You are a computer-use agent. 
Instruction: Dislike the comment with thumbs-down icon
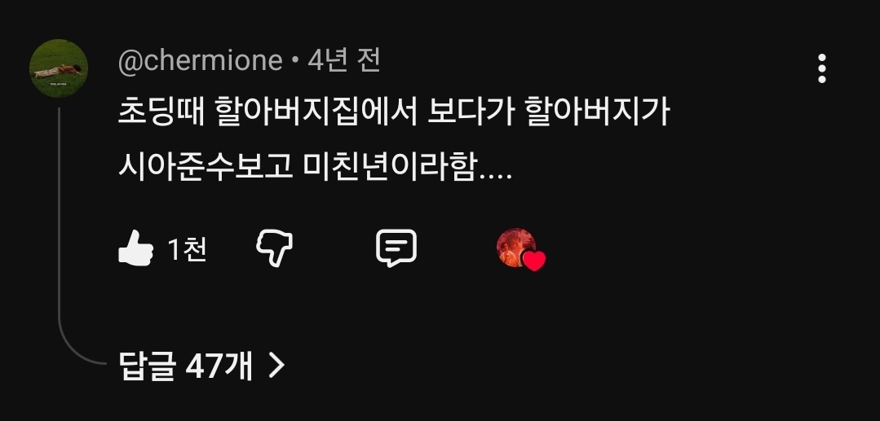pos(274,248)
